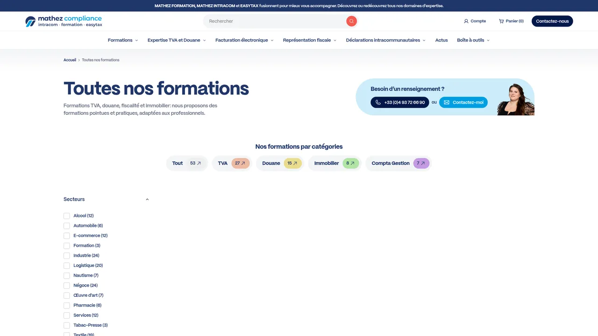Viewport: 598px width, 336px height.
Task: Click the 'Toutes nos formations' breadcrumb text
Action: (100, 60)
